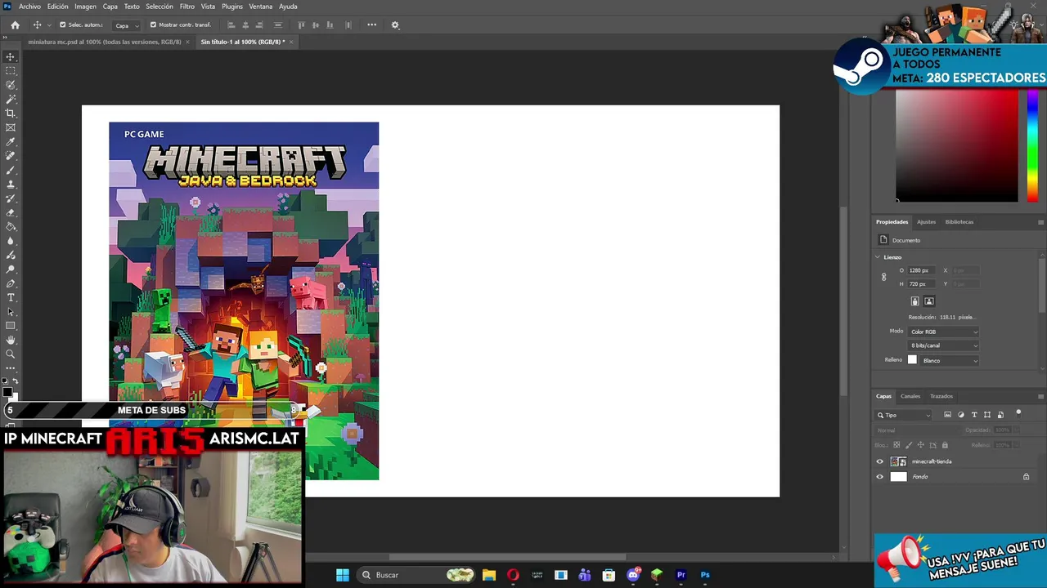This screenshot has height=588, width=1047.
Task: Toggle lock on the Fondo layer
Action: (1026, 477)
